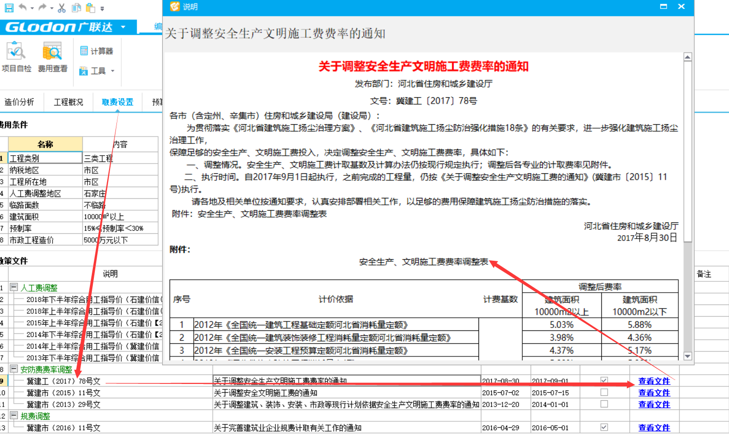The width and height of the screenshot is (729, 437).
Task: Click scroll-up arrow in 说明 dialog
Action: (688, 57)
